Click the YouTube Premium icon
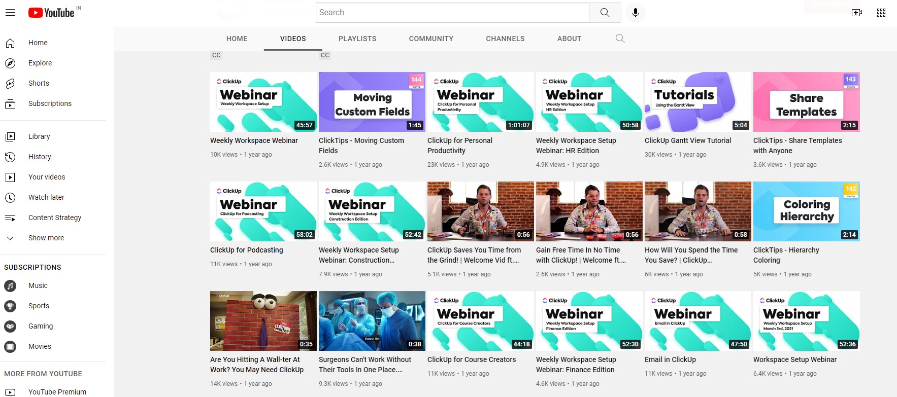 pyautogui.click(x=10, y=392)
